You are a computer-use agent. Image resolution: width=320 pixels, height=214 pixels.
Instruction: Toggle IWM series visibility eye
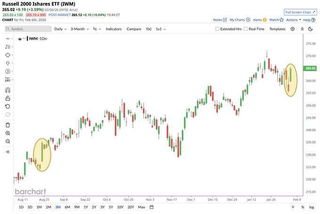point(20,39)
